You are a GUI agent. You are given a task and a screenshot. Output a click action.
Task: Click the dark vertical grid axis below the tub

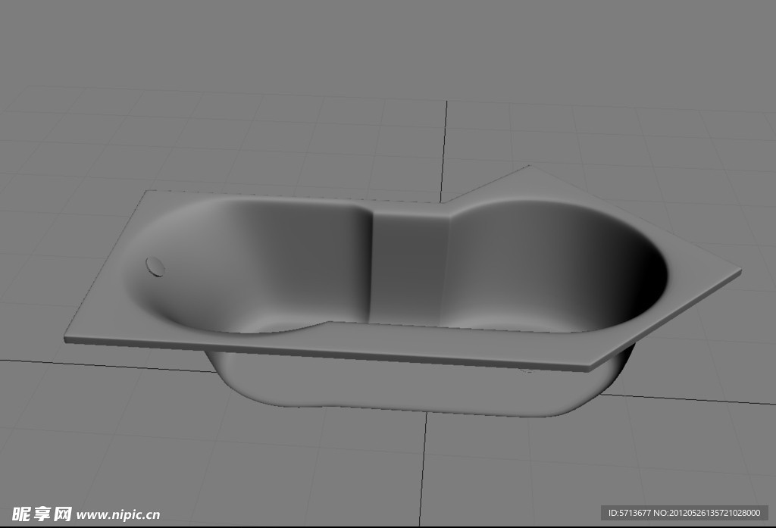point(424,470)
